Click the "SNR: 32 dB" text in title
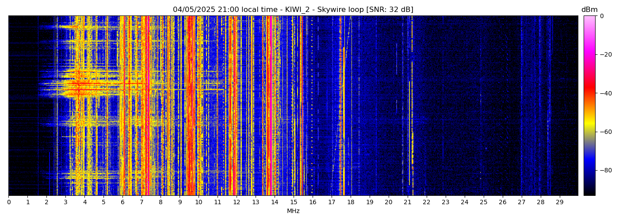This screenshot has height=221, width=619. pos(390,10)
